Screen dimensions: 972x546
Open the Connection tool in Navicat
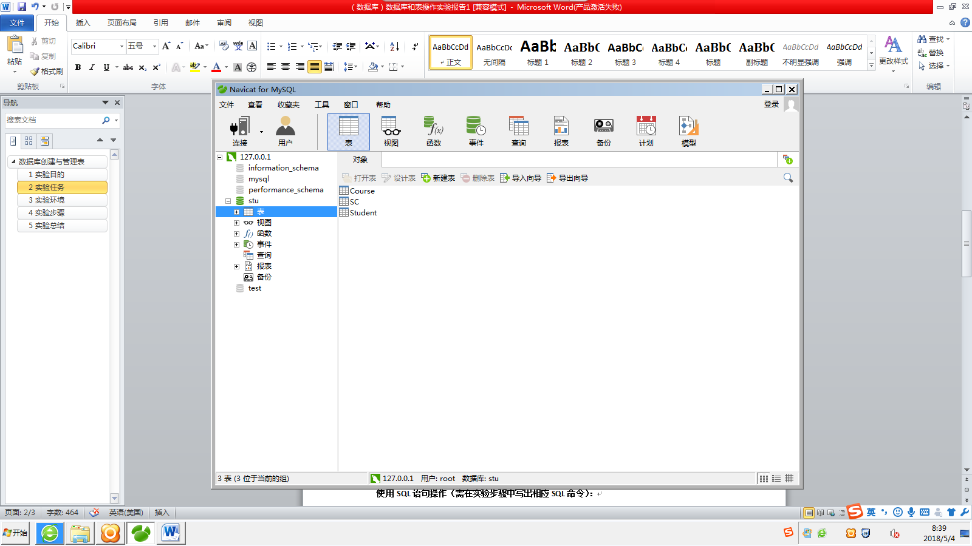click(x=241, y=132)
